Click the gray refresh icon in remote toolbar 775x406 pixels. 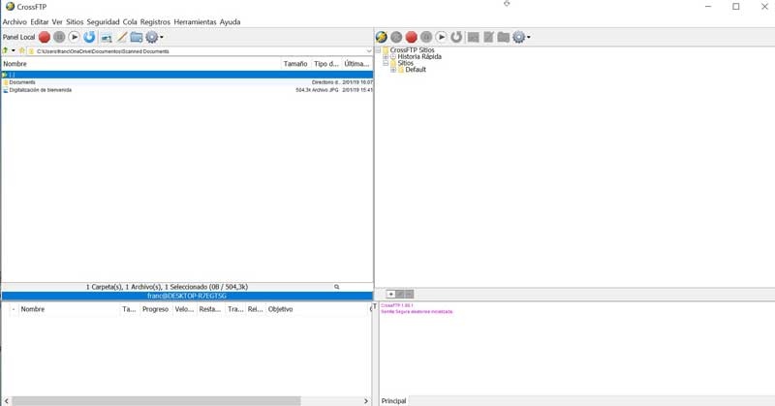pos(456,37)
